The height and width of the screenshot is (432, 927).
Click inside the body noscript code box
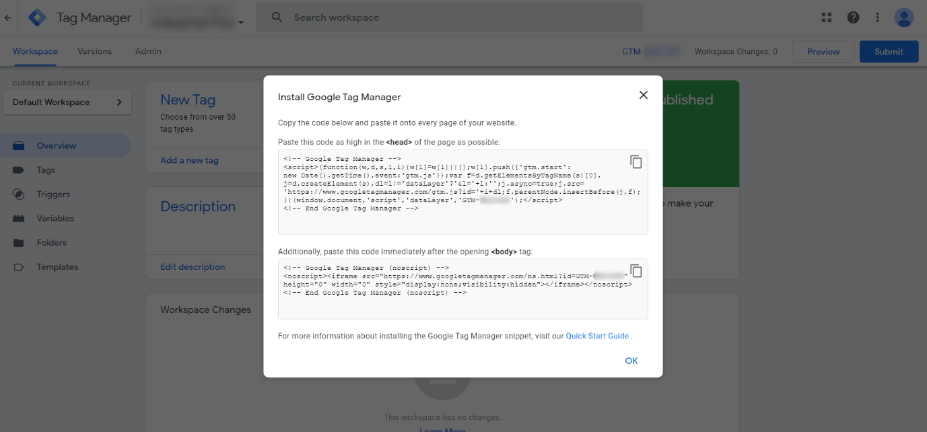pyautogui.click(x=462, y=289)
